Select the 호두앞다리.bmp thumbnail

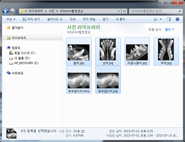click(x=78, y=81)
